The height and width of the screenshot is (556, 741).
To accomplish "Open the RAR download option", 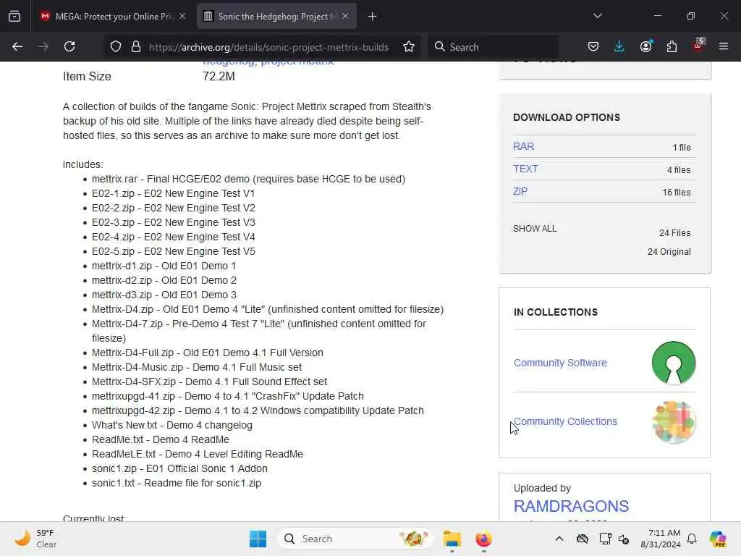I will tap(523, 146).
